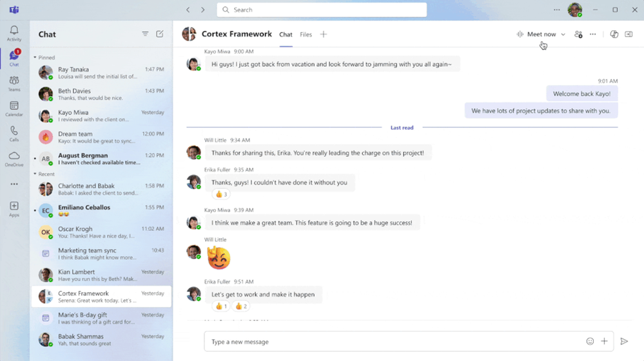Open Meet now dropdown arrow
The image size is (644, 361).
[563, 34]
